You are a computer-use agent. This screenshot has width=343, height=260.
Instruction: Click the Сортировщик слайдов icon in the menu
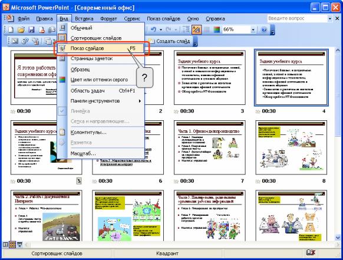point(62,38)
